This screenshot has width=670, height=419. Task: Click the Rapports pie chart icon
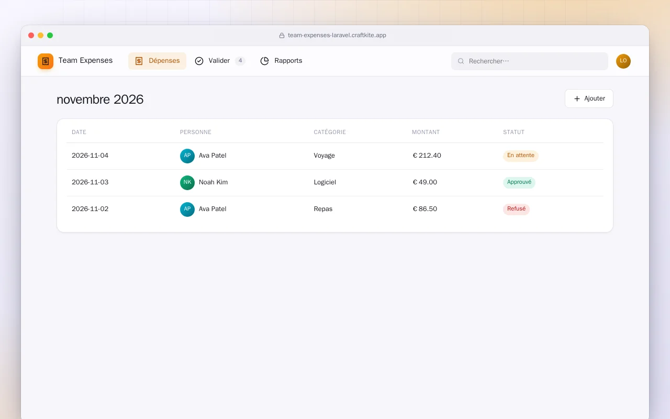click(x=265, y=61)
